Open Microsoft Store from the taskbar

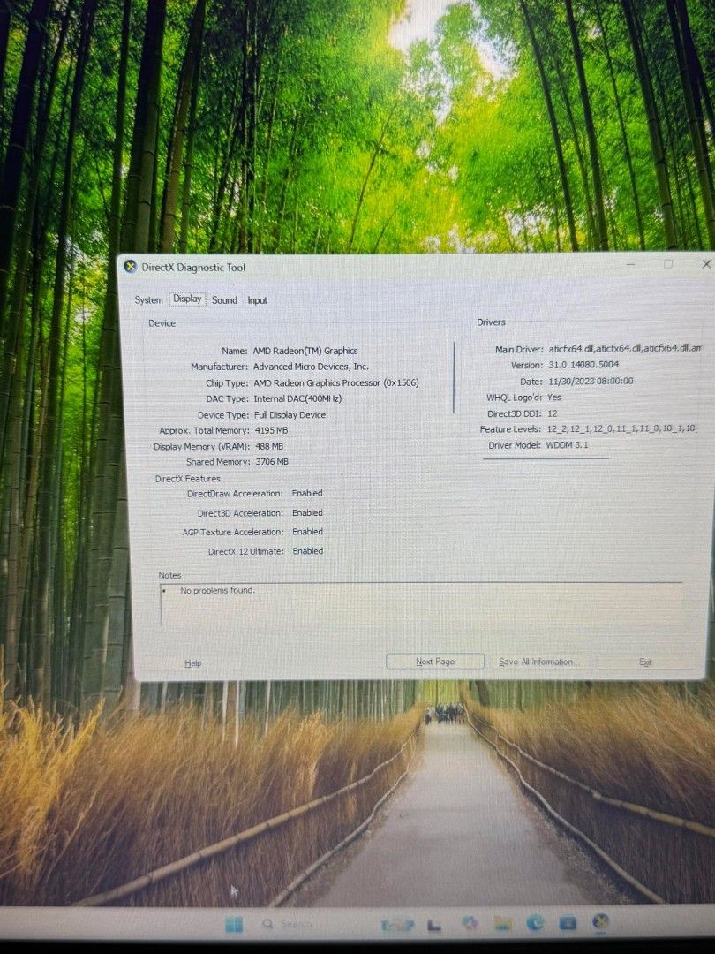point(568,923)
